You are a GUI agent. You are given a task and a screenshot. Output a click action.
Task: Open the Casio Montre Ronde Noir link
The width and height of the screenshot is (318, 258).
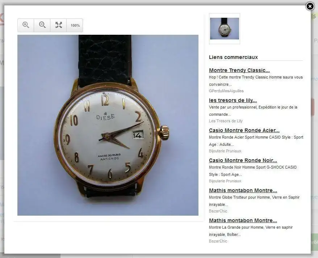coord(243,160)
